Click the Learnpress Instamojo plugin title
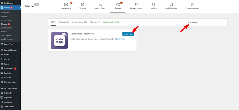 click(x=82, y=34)
